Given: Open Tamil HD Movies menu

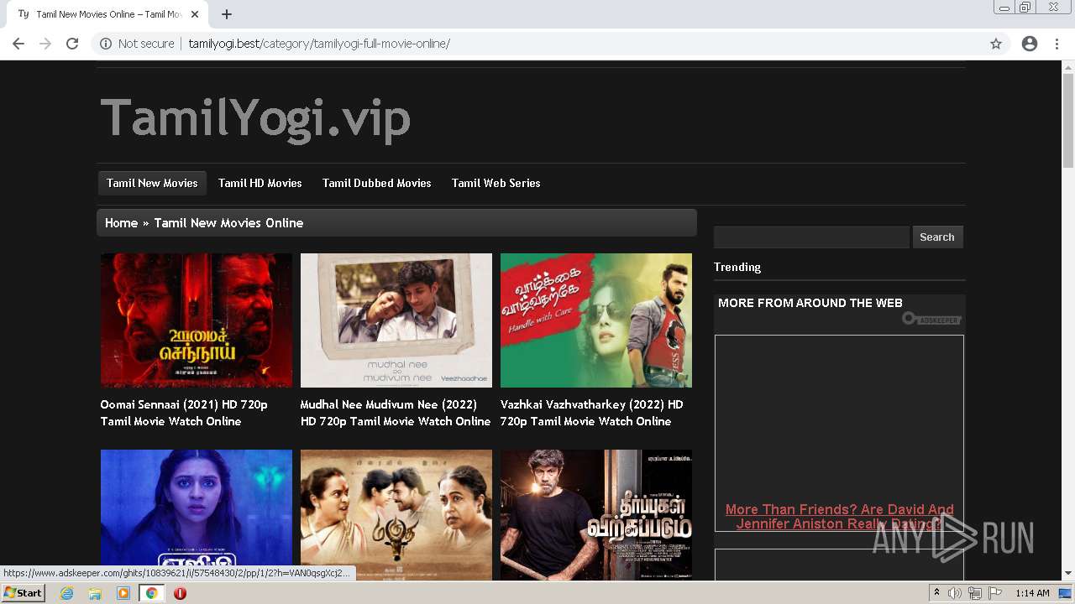Looking at the screenshot, I should click(260, 183).
